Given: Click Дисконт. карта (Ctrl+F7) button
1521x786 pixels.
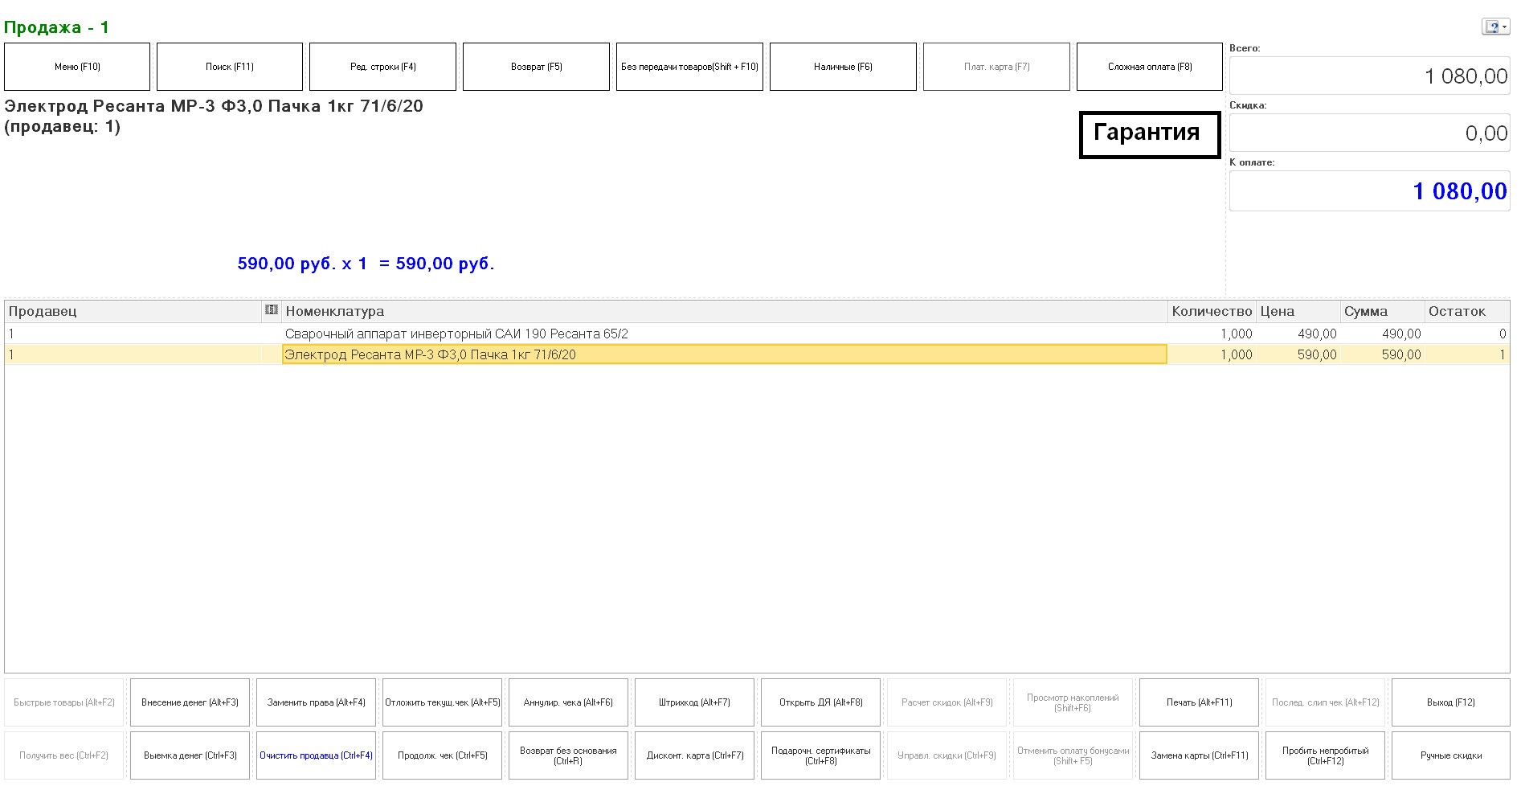Looking at the screenshot, I should (x=694, y=755).
